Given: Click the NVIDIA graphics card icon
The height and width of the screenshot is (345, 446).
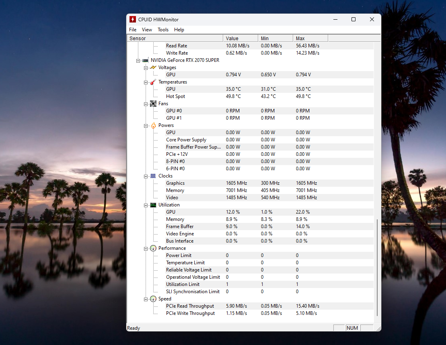Looking at the screenshot, I should (x=145, y=60).
